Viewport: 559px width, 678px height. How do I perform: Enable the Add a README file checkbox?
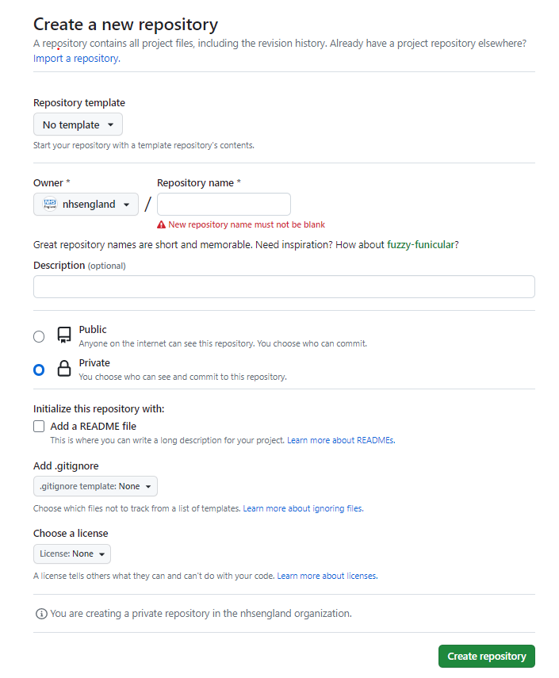(39, 427)
